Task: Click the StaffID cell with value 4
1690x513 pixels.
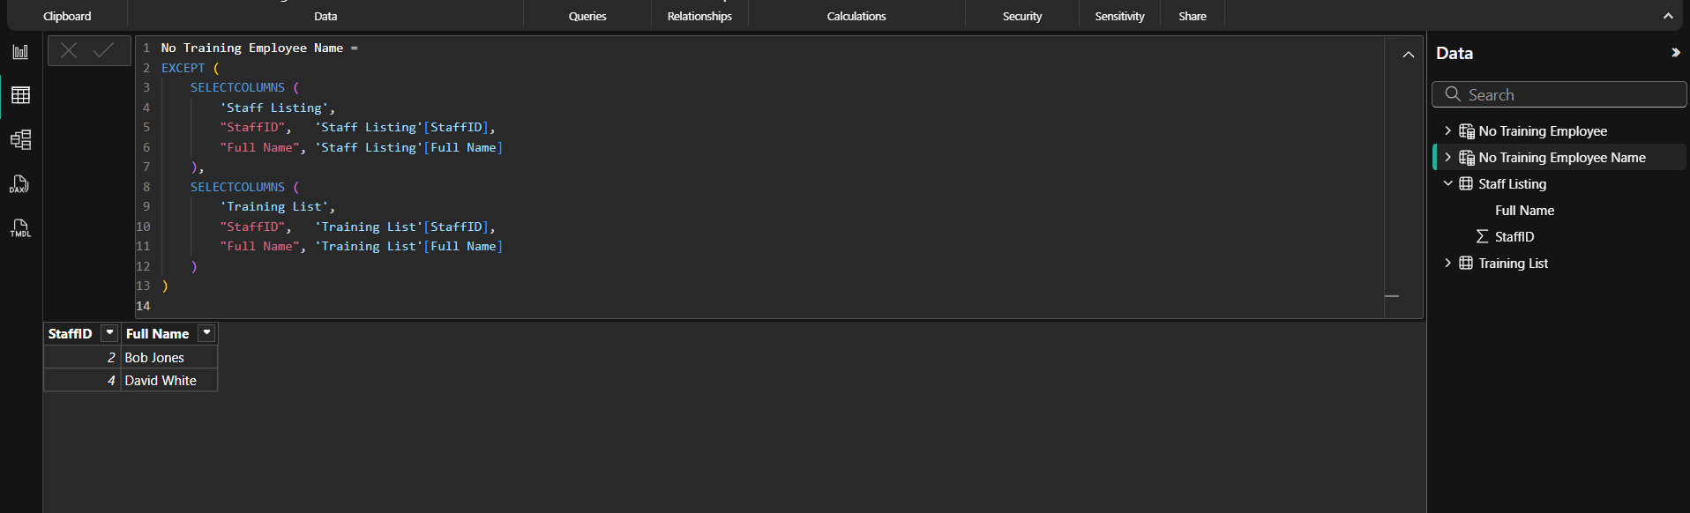Action: click(82, 380)
